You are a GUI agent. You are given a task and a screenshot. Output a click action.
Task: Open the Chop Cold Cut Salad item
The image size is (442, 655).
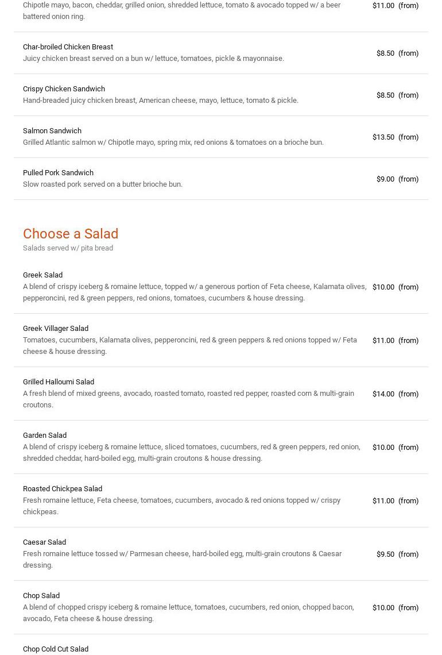[x=56, y=649]
